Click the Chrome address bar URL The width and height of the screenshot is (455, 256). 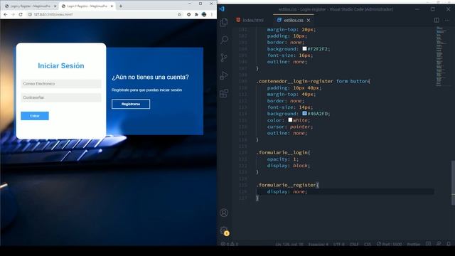(53, 14)
